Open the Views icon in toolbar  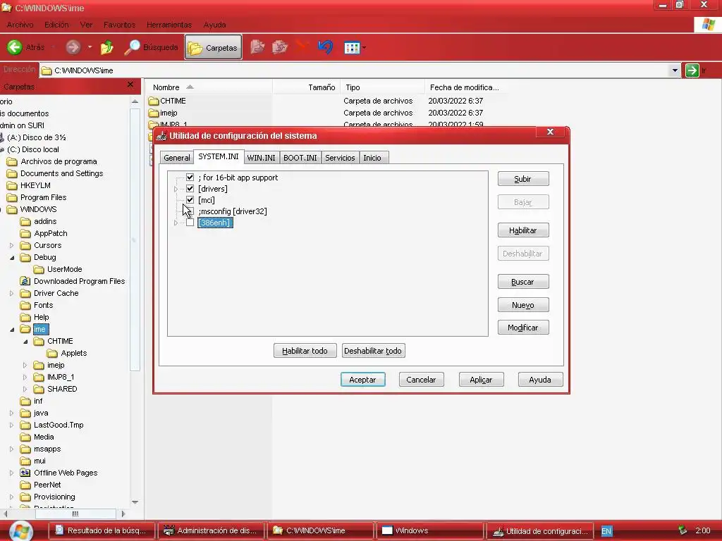tap(352, 47)
